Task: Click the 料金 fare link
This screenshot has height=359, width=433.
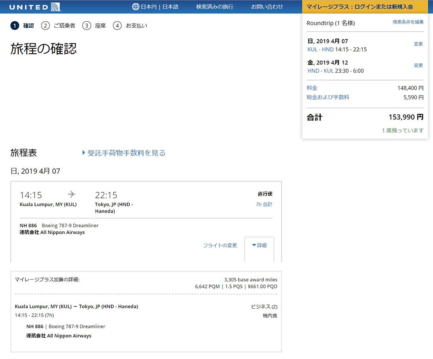Action: click(312, 88)
